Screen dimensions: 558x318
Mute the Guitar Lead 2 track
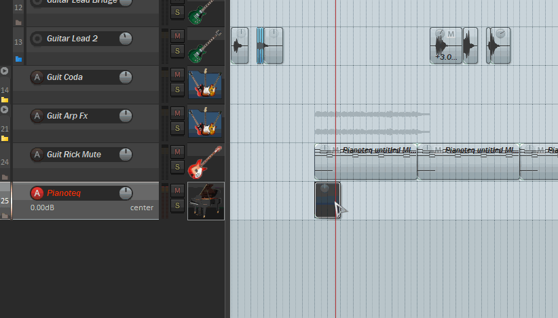[x=177, y=36]
